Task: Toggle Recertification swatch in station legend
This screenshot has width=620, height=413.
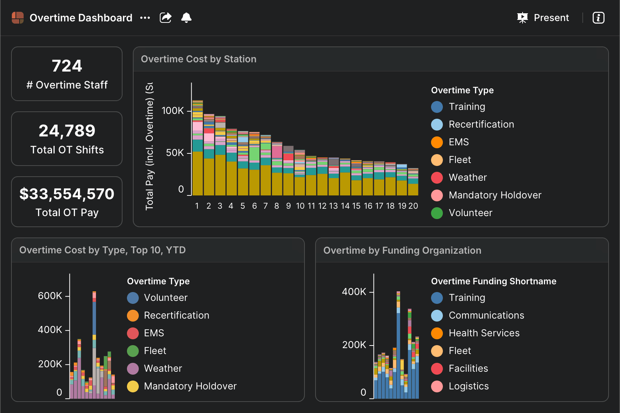Action: pos(437,125)
